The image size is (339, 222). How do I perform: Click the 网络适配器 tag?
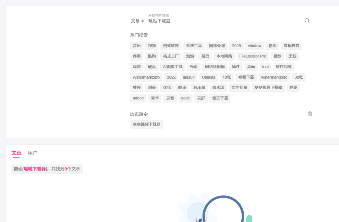215,67
